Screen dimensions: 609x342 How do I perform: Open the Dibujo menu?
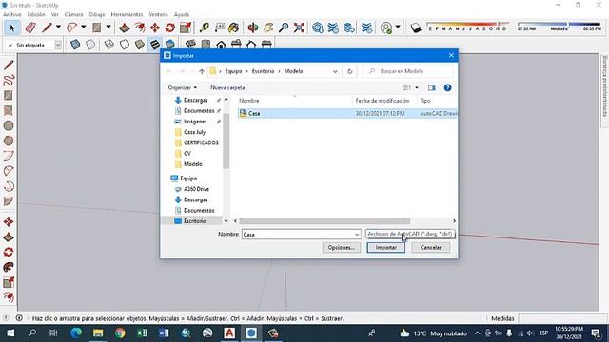click(x=97, y=14)
